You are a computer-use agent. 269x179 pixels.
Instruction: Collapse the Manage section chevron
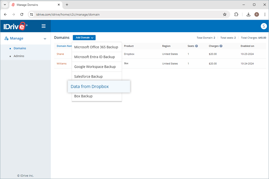pyautogui.click(x=45, y=39)
